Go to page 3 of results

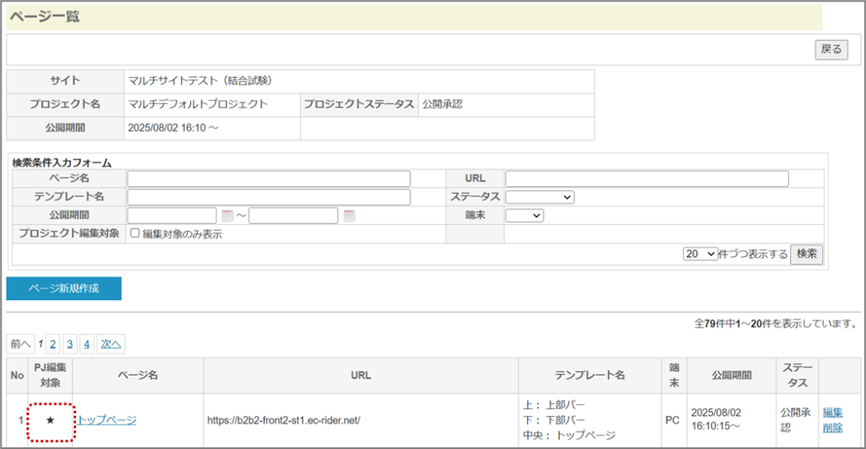click(70, 344)
